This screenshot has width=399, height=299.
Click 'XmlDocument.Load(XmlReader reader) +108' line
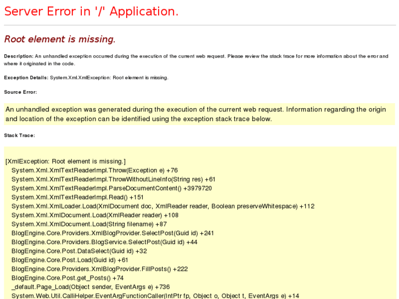(x=95, y=215)
